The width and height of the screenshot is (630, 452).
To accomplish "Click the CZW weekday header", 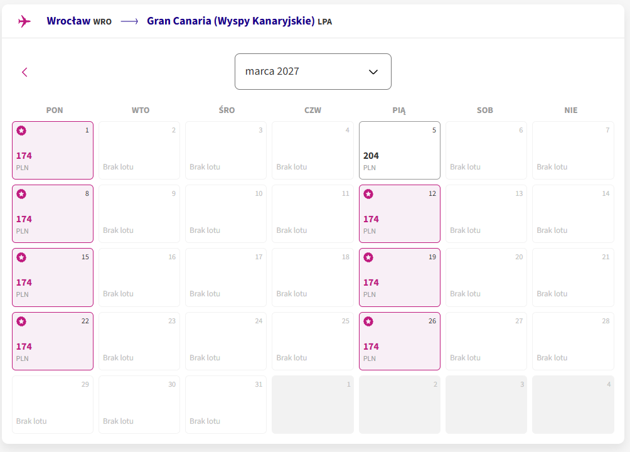I will [312, 110].
